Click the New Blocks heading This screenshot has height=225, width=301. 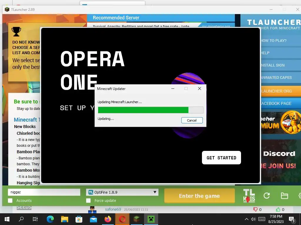(25, 127)
